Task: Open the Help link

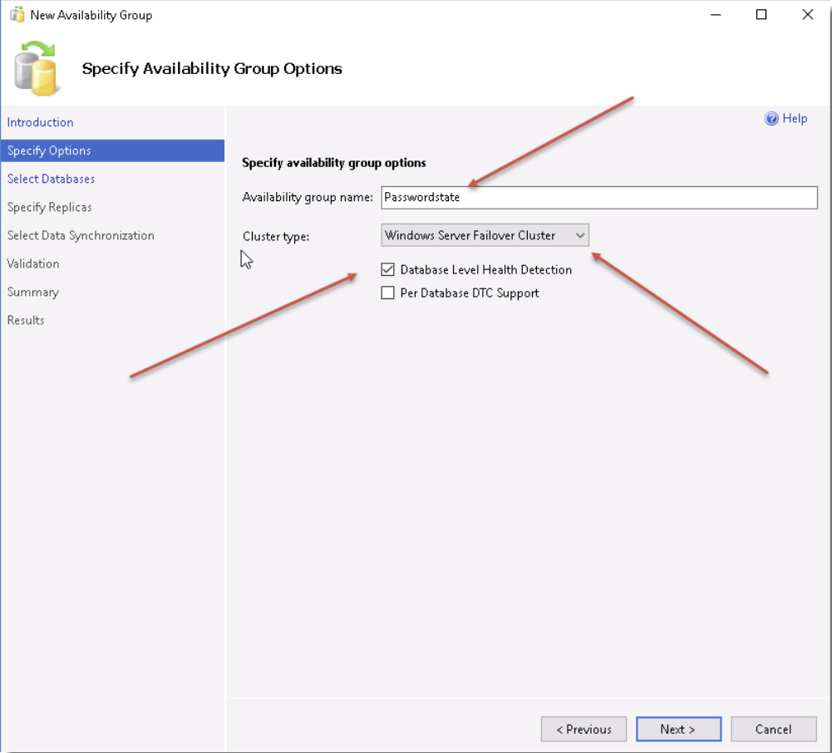Action: (795, 118)
